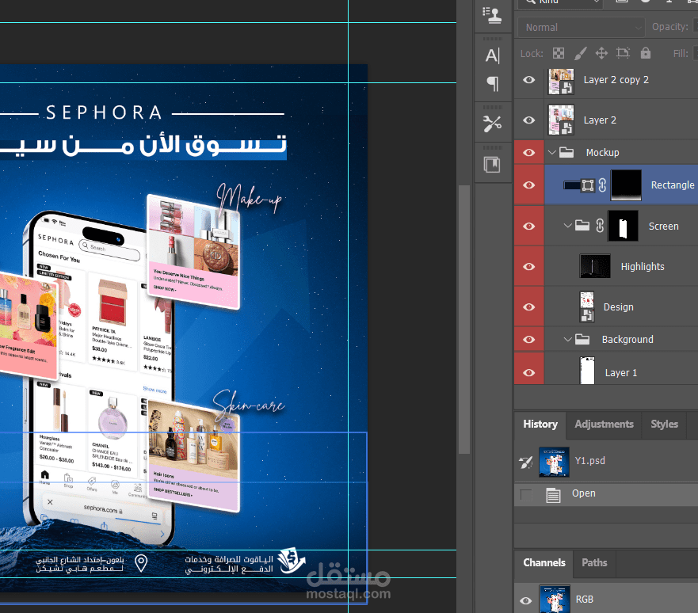Open the Libraries panel icon in the dock
Viewport: 698px width, 613px height.
[492, 165]
